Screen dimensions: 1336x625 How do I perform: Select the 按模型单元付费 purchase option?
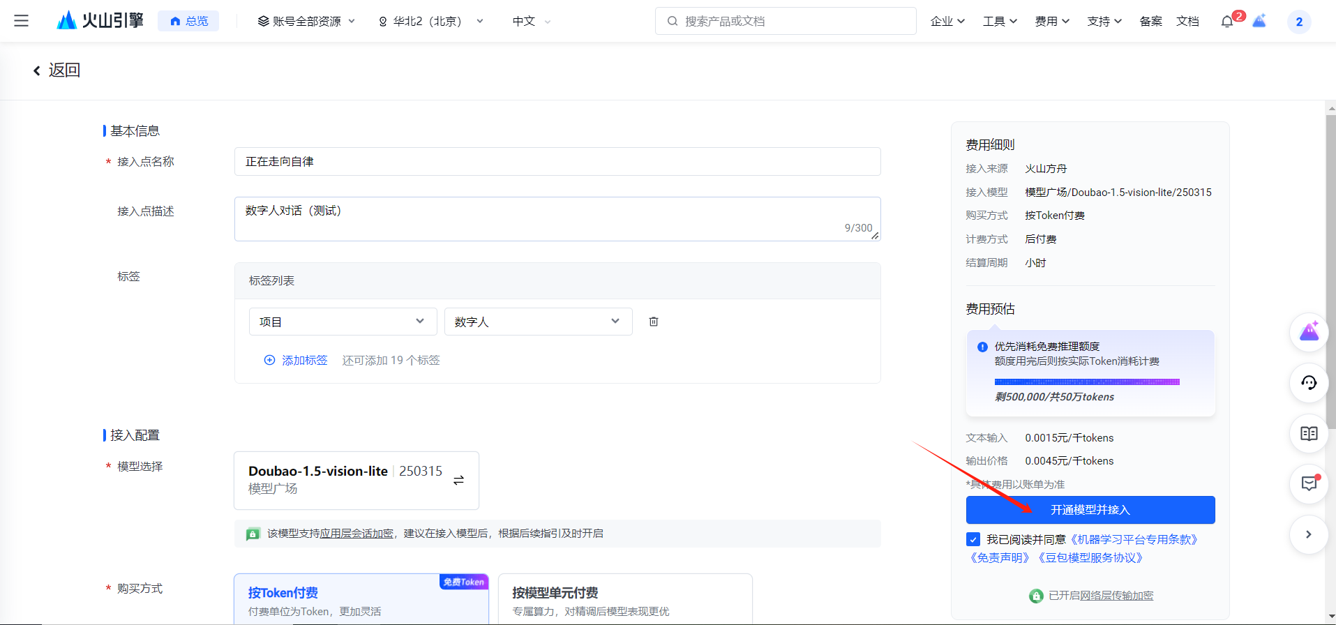coord(625,599)
